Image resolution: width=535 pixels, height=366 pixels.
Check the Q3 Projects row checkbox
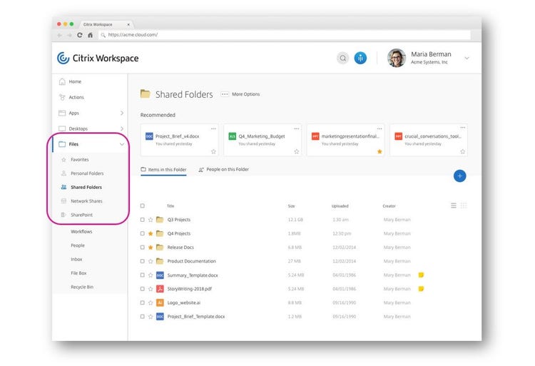[x=142, y=220]
